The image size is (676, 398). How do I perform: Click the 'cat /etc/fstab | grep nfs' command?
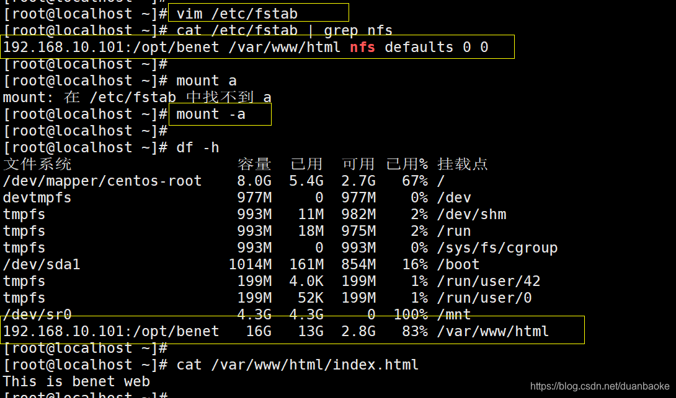coord(284,30)
